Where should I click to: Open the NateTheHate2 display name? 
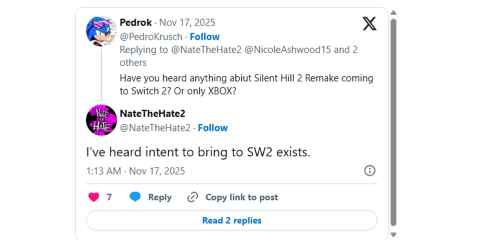pos(153,113)
